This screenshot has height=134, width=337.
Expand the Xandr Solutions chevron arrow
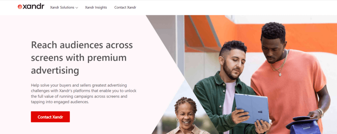(x=77, y=8)
